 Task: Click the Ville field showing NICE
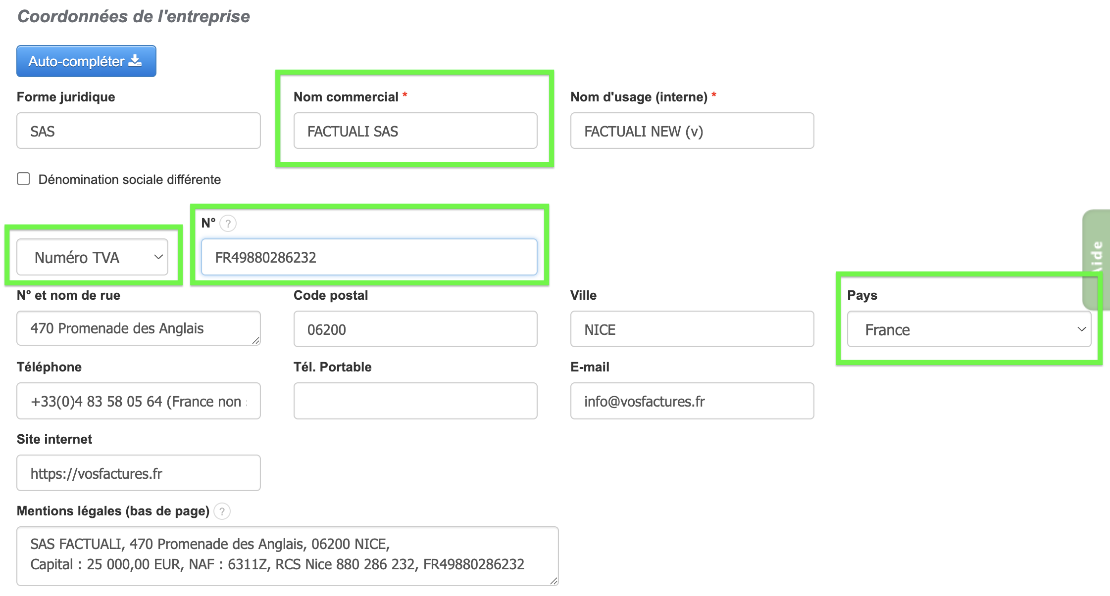[692, 329]
